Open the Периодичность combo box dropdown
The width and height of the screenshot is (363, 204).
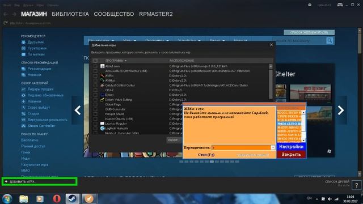[x=273, y=147]
